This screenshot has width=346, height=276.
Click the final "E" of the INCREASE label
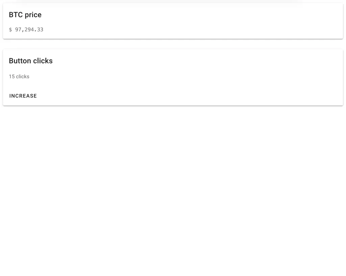click(35, 96)
